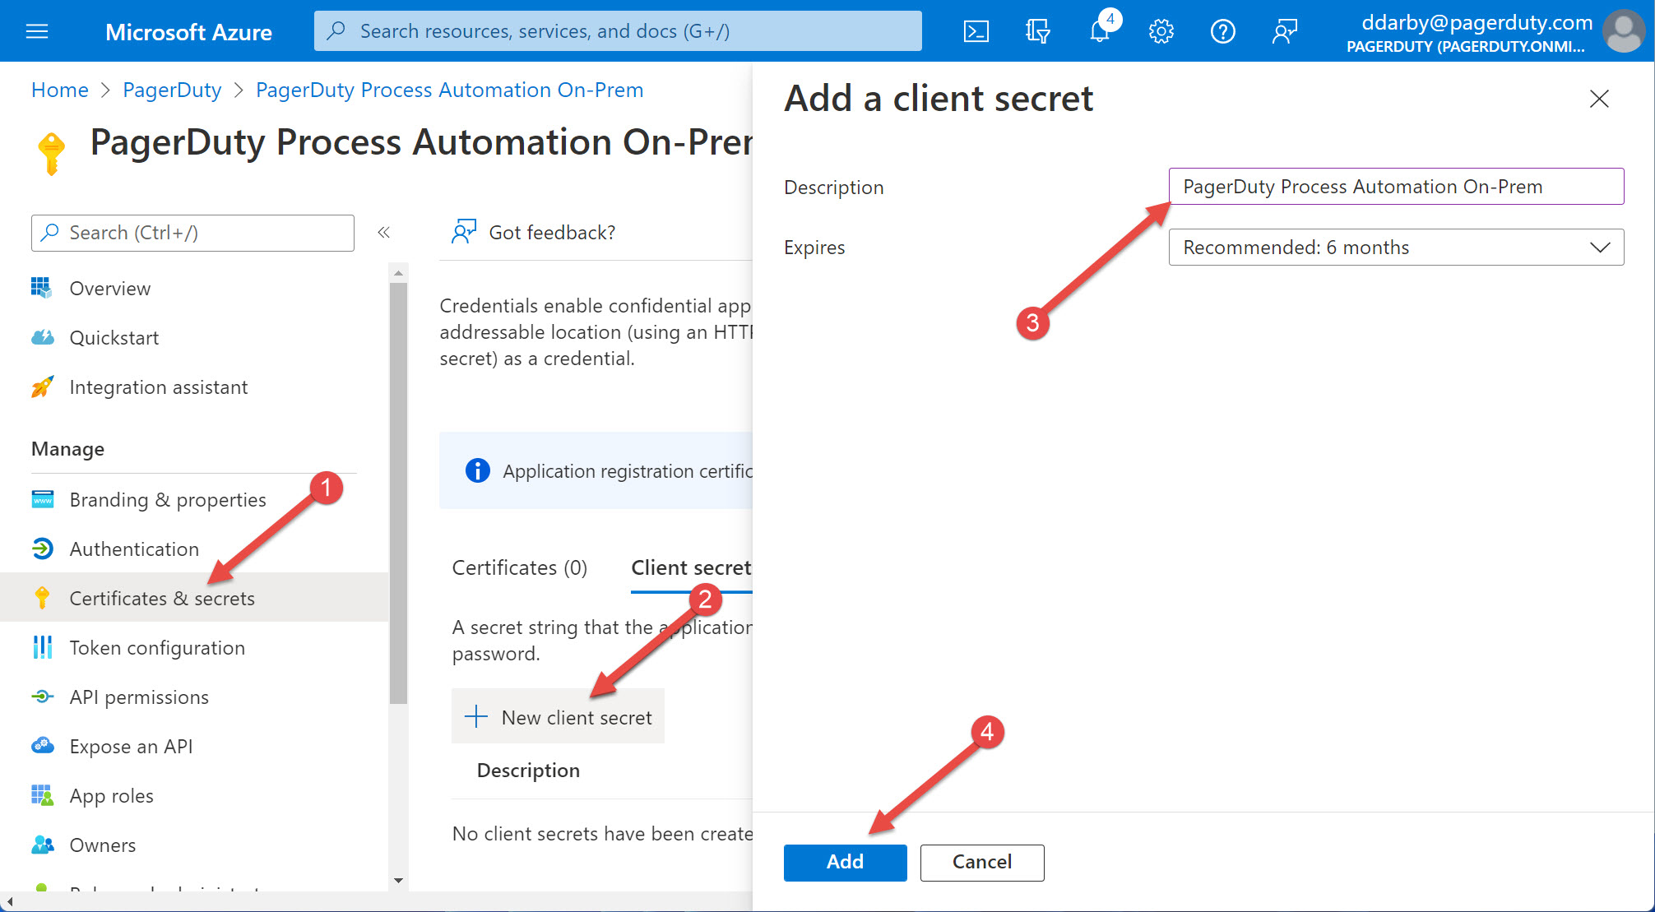This screenshot has height=912, width=1655.
Task: Go to API permissions
Action: [x=139, y=697]
